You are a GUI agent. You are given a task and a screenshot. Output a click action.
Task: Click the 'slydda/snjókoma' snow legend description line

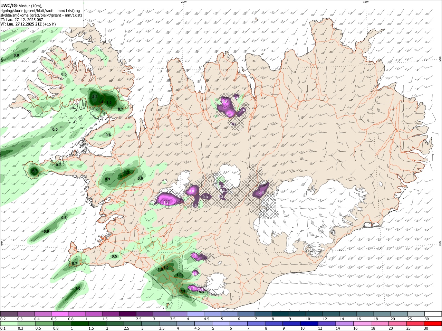pos(41,15)
